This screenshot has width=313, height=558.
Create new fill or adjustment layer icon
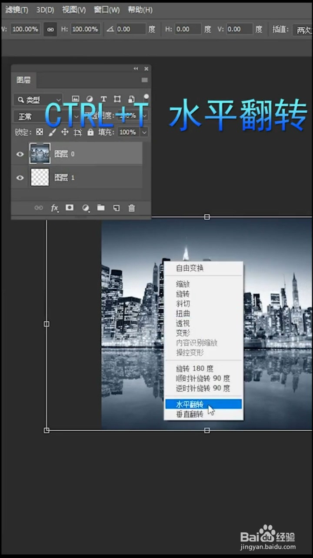tap(86, 208)
